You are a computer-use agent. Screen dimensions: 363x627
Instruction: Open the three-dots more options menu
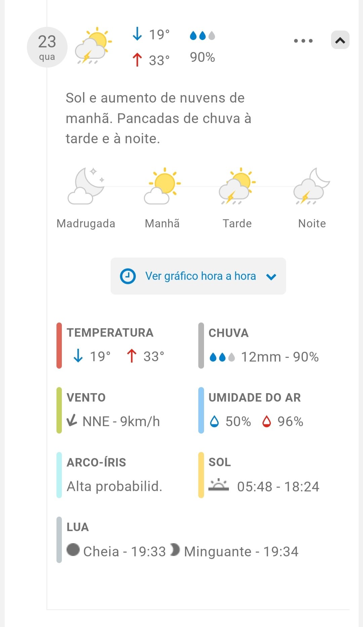point(303,41)
